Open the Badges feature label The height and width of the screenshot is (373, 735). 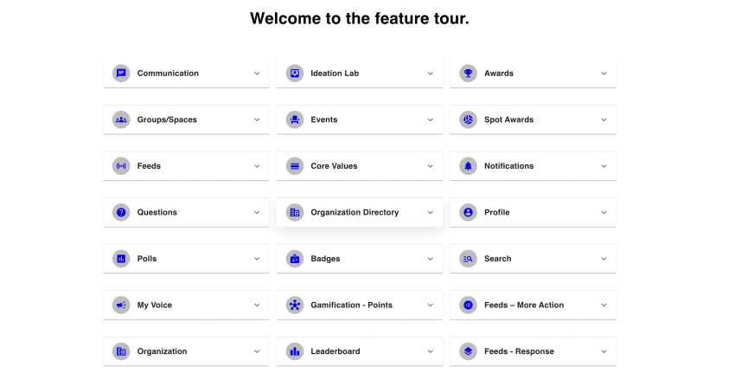[x=325, y=259]
